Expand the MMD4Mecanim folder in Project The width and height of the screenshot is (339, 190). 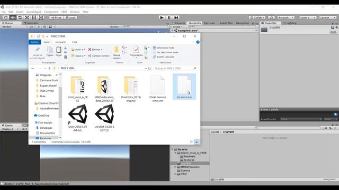click(175, 167)
